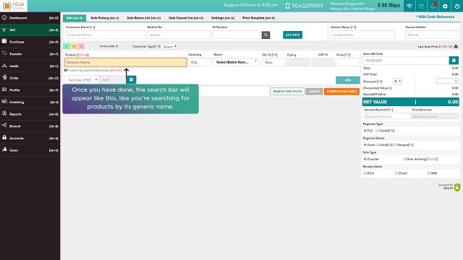Open the Branch section
This screenshot has width=463, height=260.
pyautogui.click(x=30, y=126)
